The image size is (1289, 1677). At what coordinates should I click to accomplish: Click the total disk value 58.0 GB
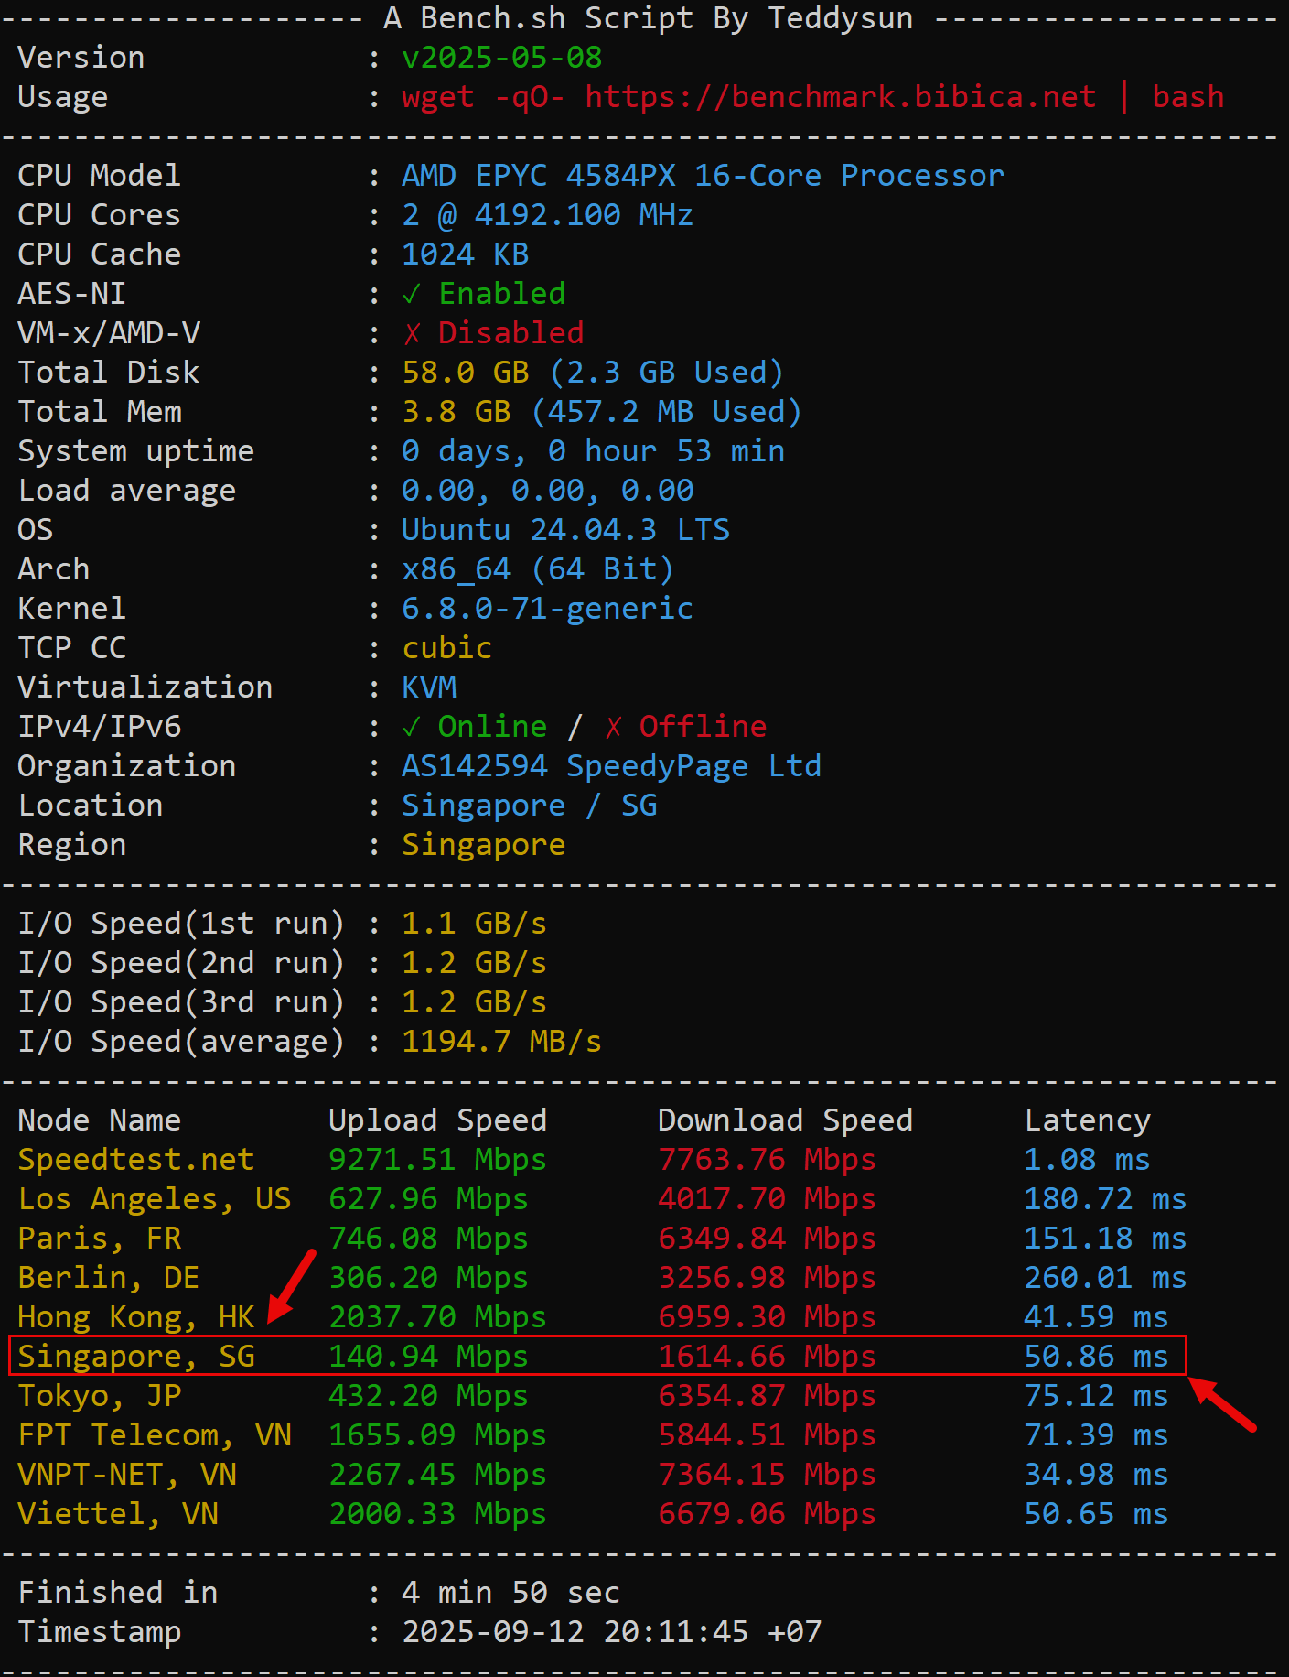pos(465,373)
